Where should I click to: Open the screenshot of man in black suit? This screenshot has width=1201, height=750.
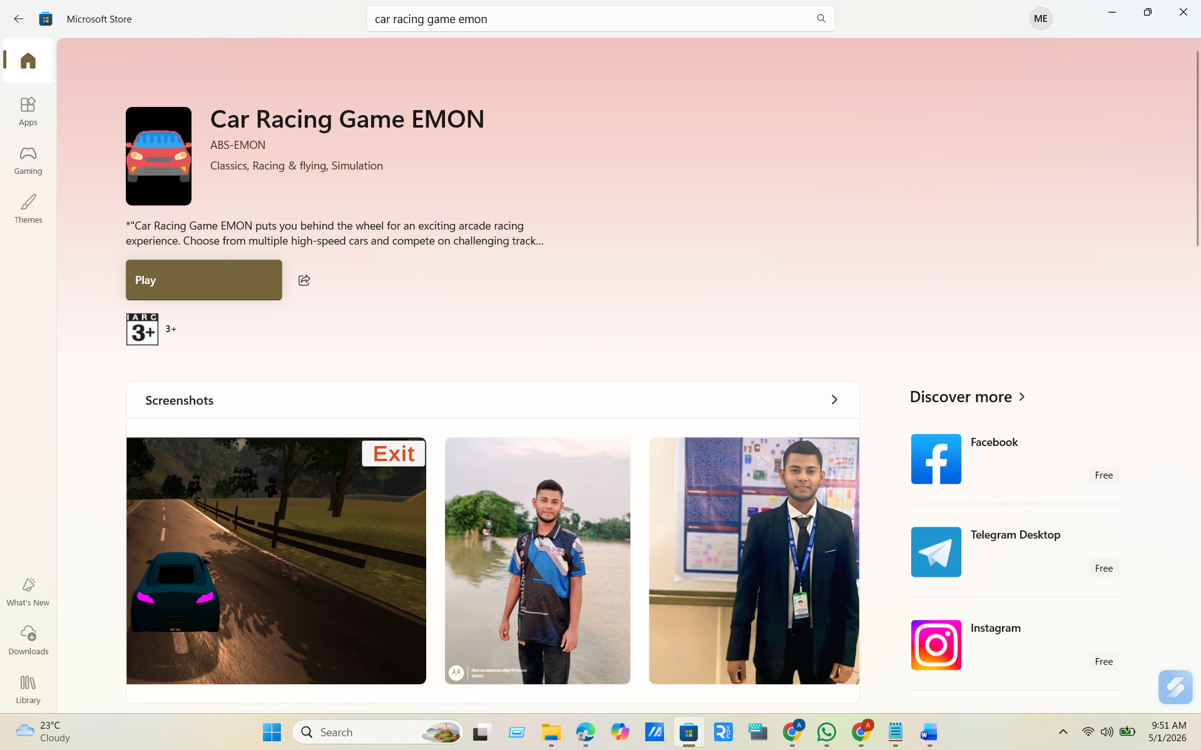pos(754,560)
